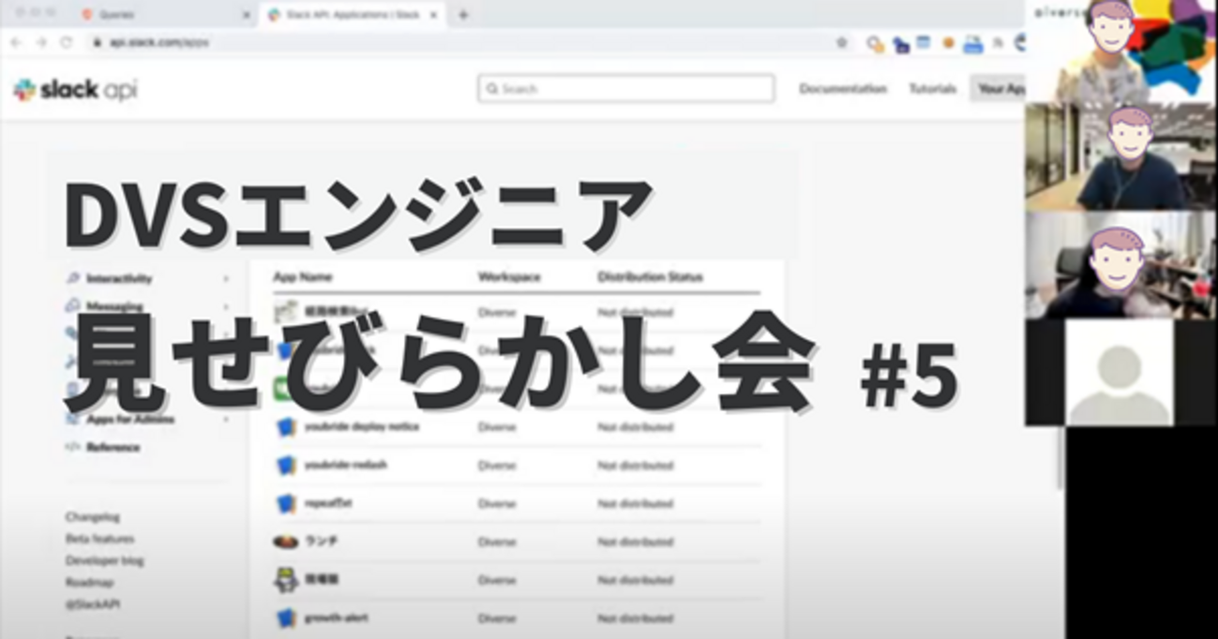
Task: Click the youbride-redash app icon
Action: pos(286,466)
